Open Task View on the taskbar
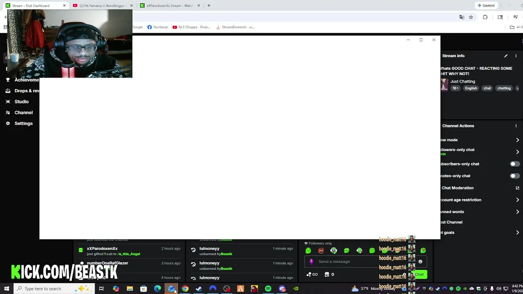Viewport: 523px width, 294px height. coord(101,289)
